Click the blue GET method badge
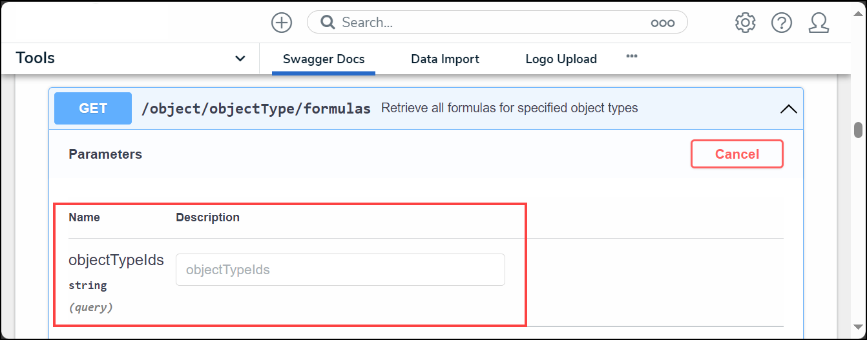 tap(93, 108)
